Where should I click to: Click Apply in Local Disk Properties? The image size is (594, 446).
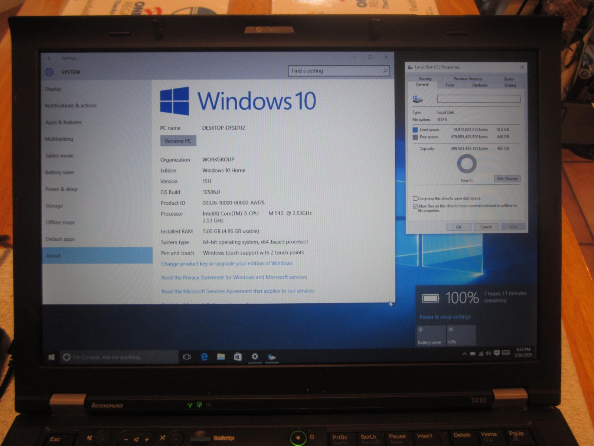click(x=513, y=227)
